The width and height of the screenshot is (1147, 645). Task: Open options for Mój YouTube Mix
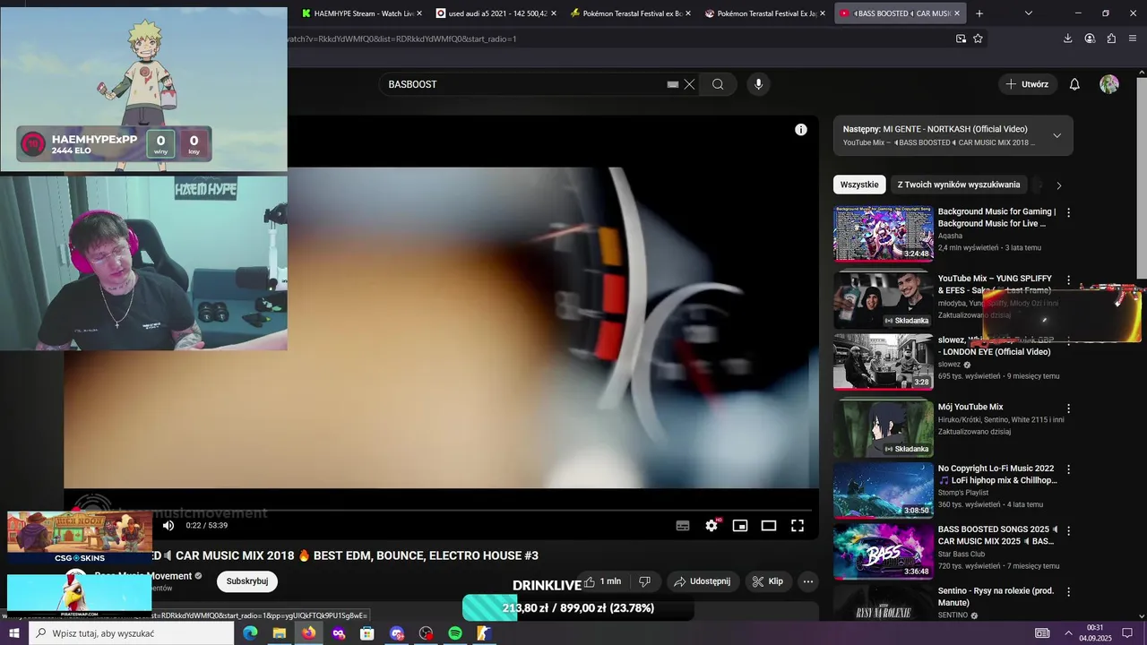click(x=1067, y=408)
